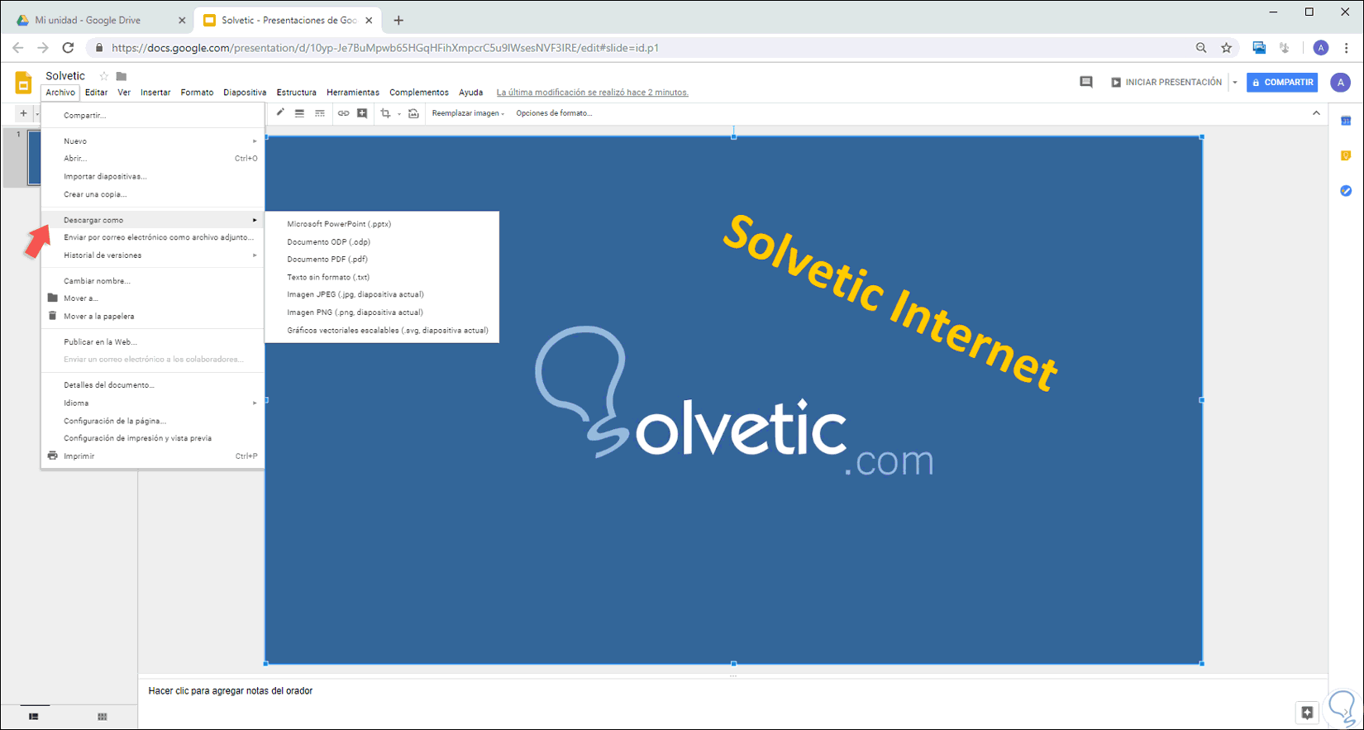Choose Imagen JPEG for current slide

[x=382, y=294]
